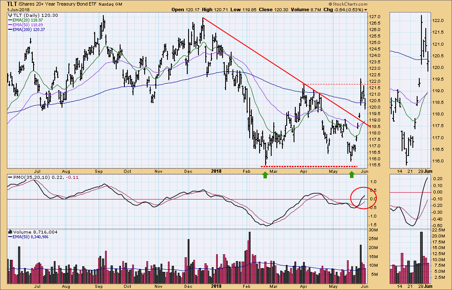Click the 7.5M label on the zoomed volume axis

click(440, 265)
